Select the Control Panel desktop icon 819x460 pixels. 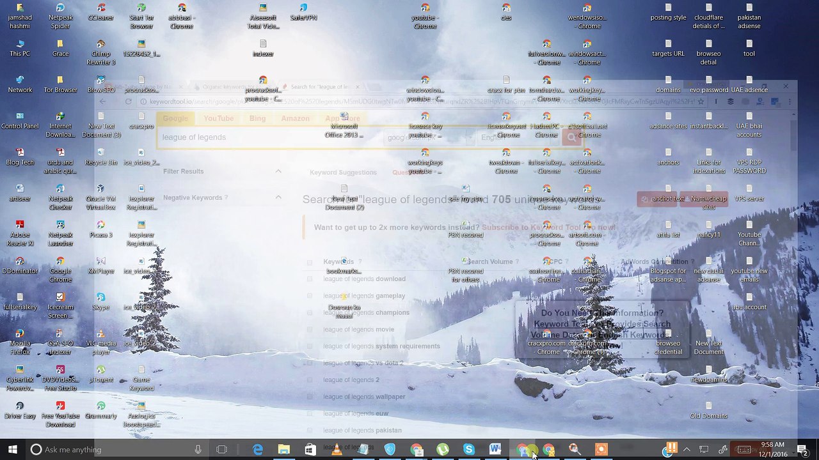point(20,121)
